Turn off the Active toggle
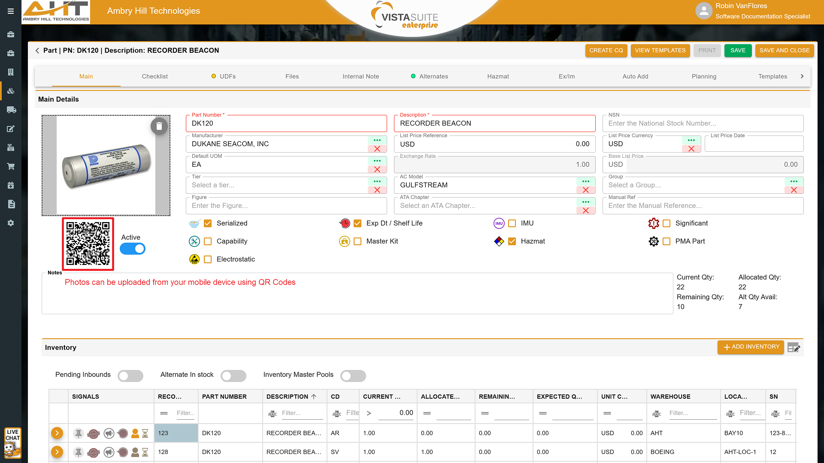The width and height of the screenshot is (824, 463). point(133,249)
